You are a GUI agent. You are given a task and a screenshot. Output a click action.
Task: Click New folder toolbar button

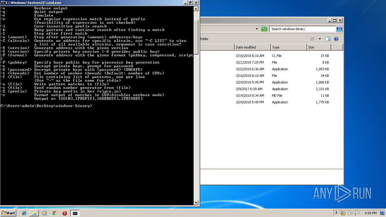click(204, 39)
